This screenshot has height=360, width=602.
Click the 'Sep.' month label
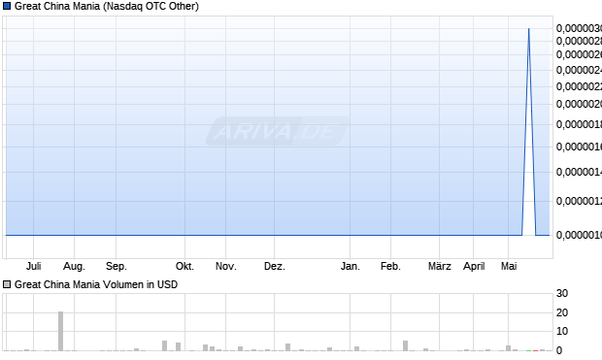[x=117, y=266]
